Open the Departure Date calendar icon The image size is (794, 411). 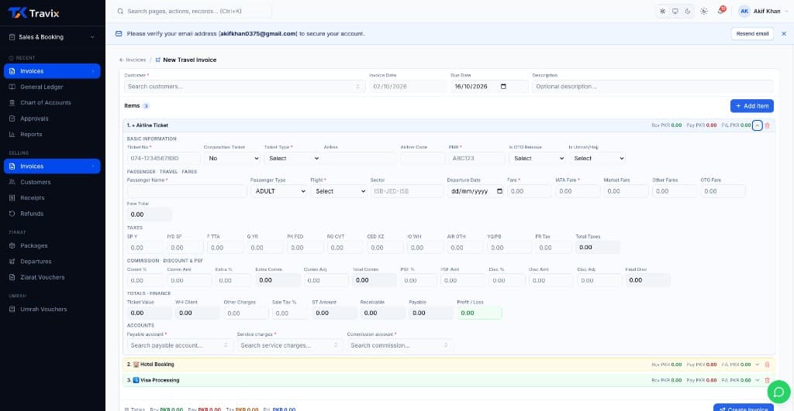click(x=500, y=191)
